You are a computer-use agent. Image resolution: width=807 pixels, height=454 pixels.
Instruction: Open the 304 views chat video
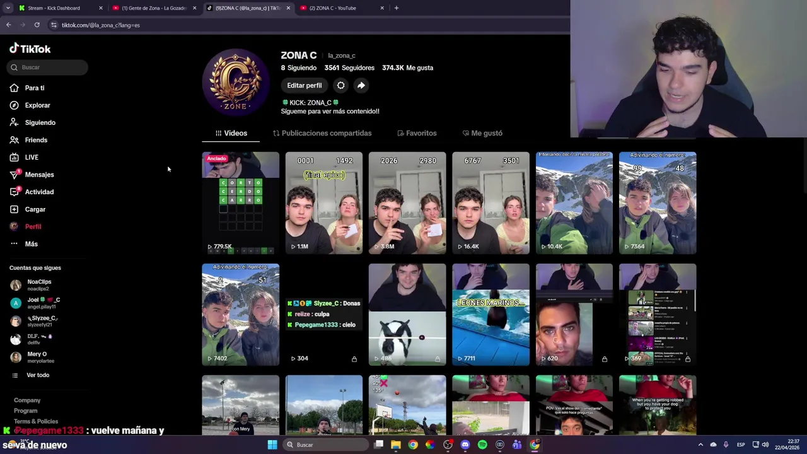pos(323,315)
